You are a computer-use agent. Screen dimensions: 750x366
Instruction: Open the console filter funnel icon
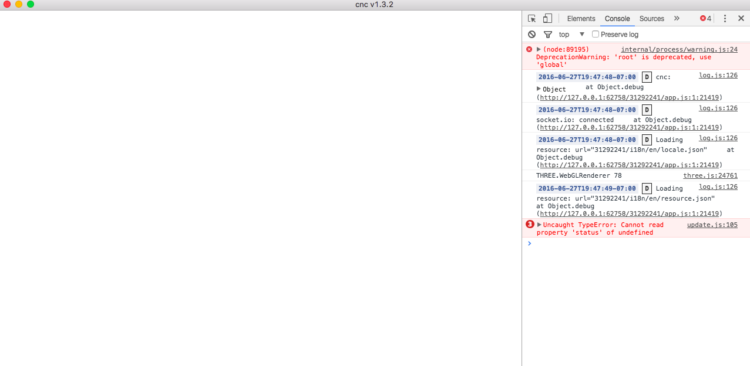(x=547, y=35)
